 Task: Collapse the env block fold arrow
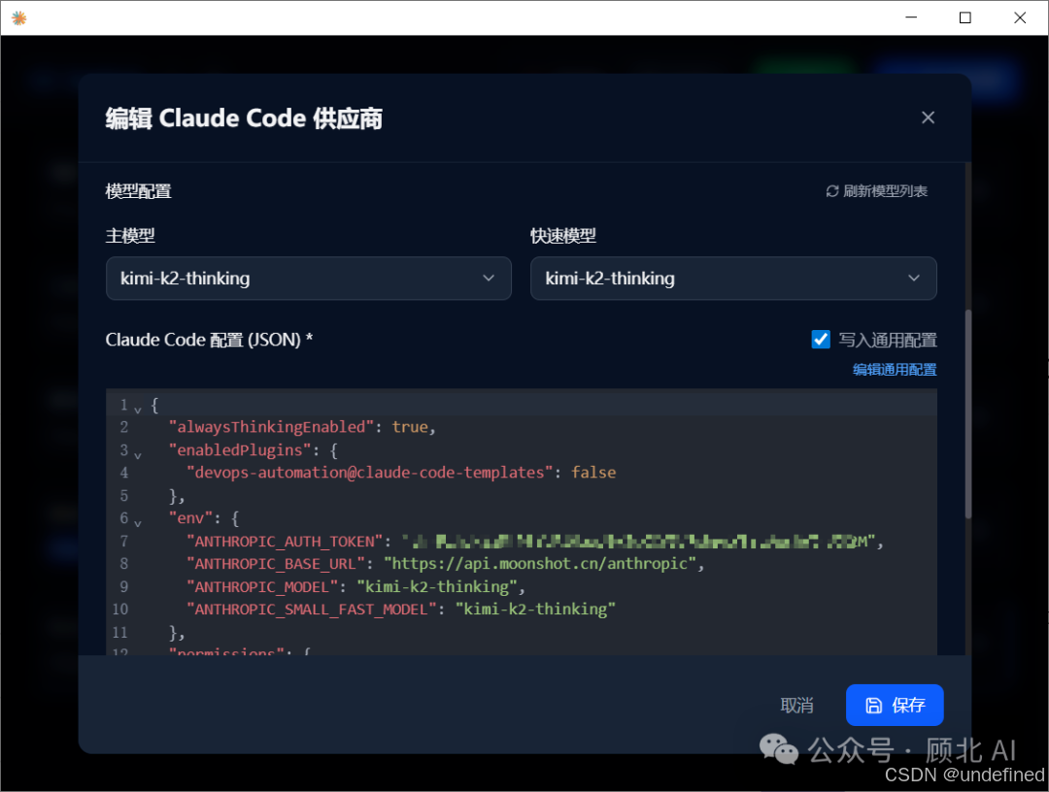138,523
